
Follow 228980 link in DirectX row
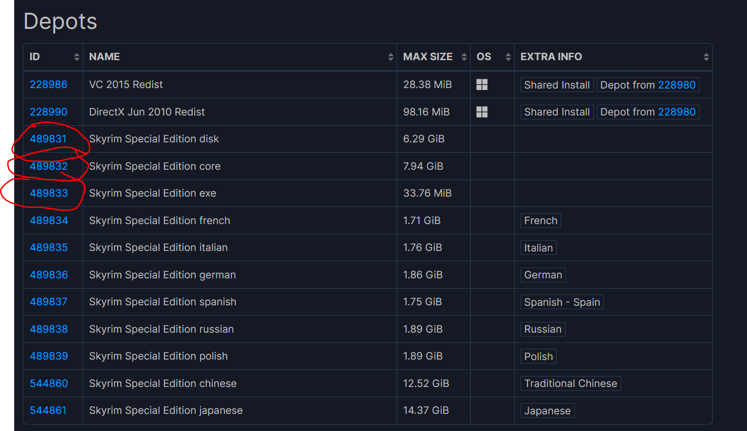point(677,112)
